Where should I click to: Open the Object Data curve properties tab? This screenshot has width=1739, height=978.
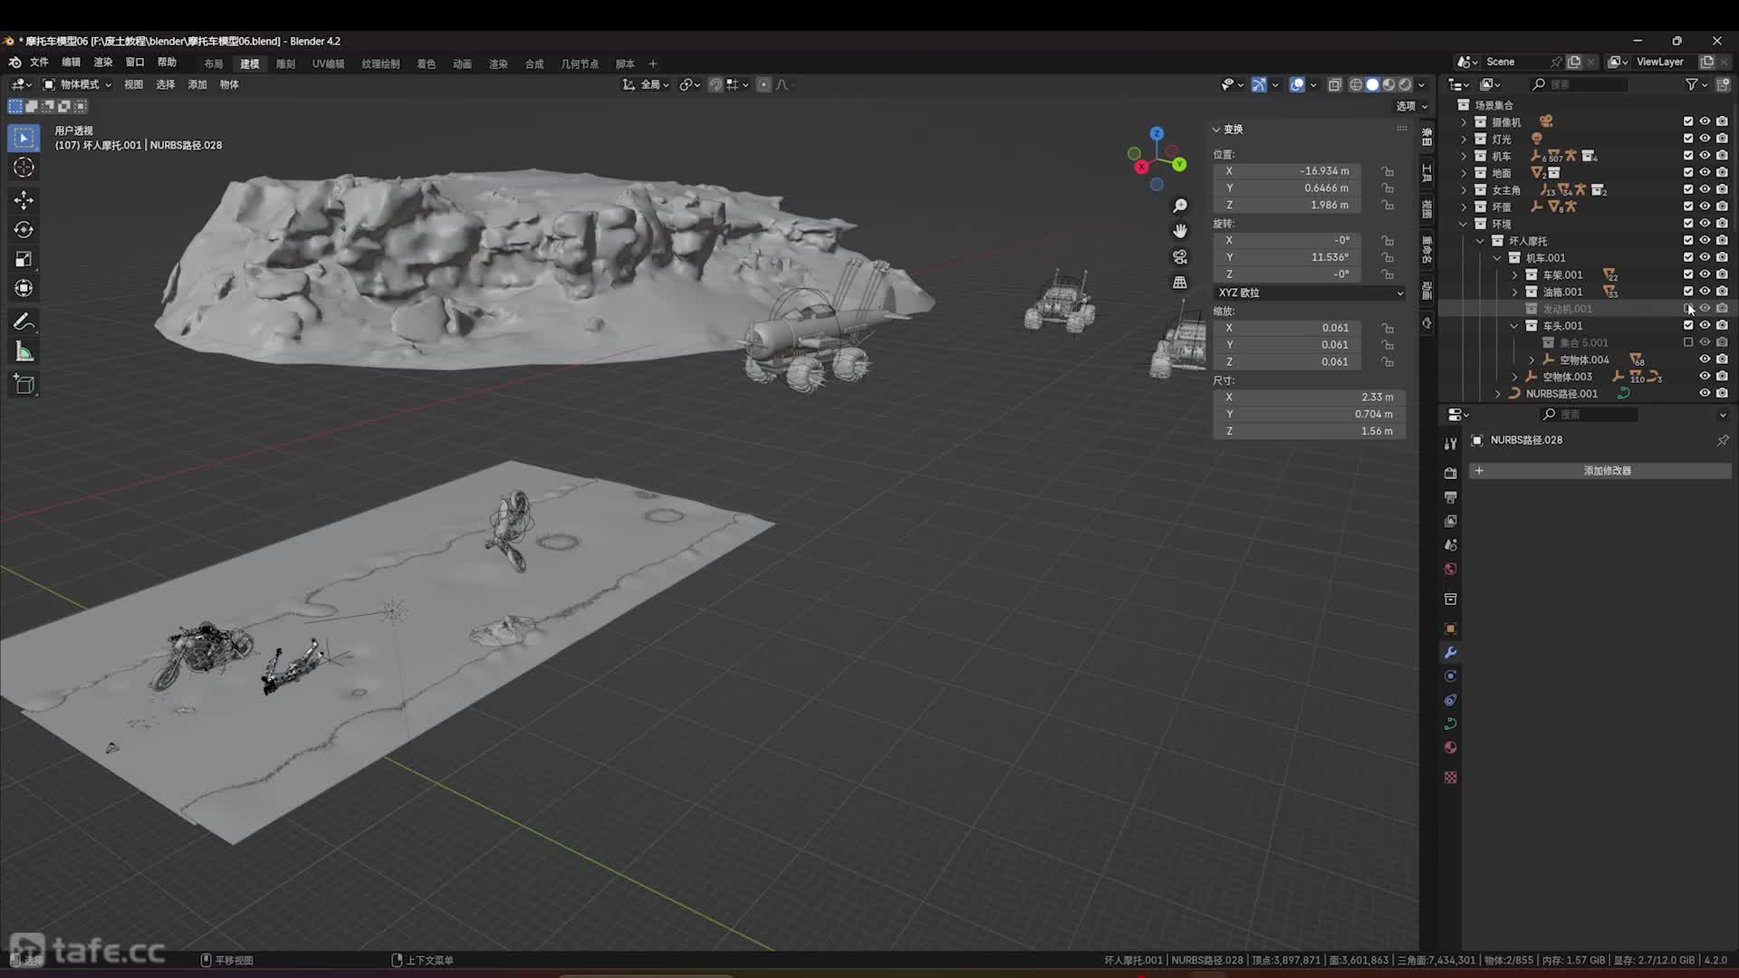click(x=1450, y=724)
